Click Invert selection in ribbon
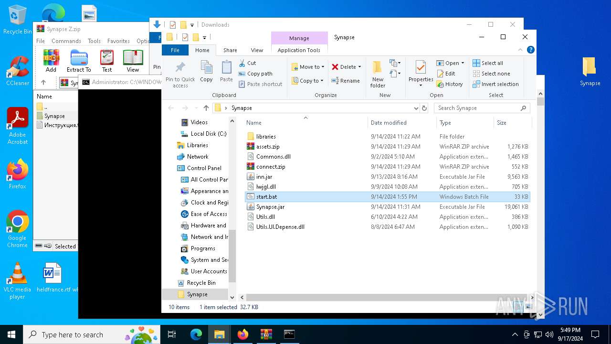611x344 pixels. click(x=495, y=84)
